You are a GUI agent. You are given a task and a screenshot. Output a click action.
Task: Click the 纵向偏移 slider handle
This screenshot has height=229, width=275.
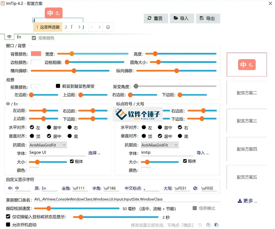(177, 71)
